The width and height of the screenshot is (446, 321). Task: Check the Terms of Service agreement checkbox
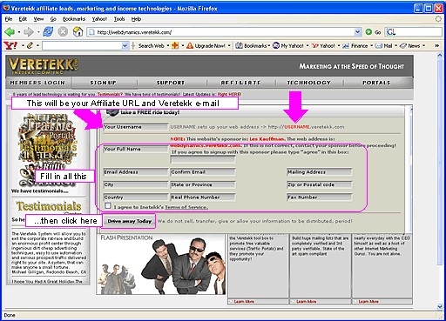coord(108,206)
